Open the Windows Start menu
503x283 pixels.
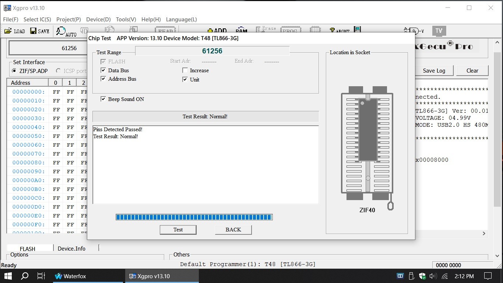pyautogui.click(x=8, y=276)
